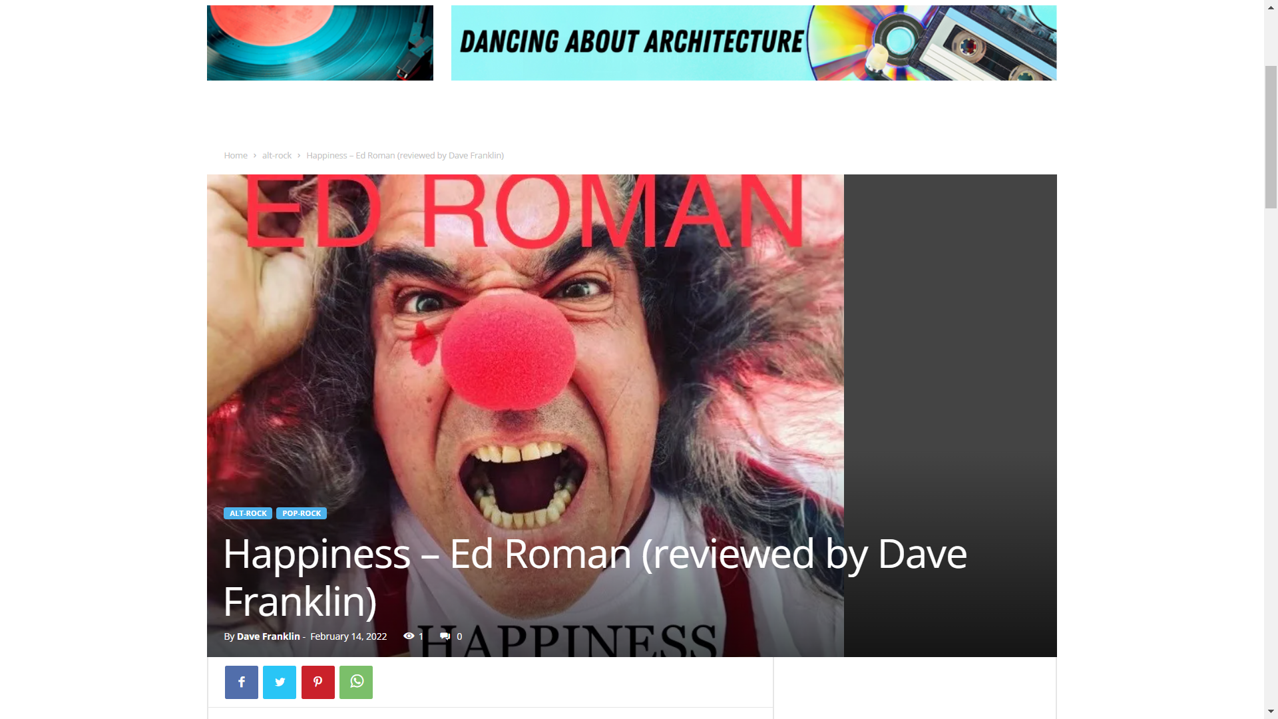Click the vinyl record image
The image size is (1278, 719).
tap(320, 43)
